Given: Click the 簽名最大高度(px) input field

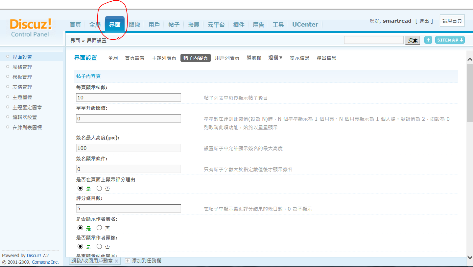Looking at the screenshot, I should click(x=129, y=148).
